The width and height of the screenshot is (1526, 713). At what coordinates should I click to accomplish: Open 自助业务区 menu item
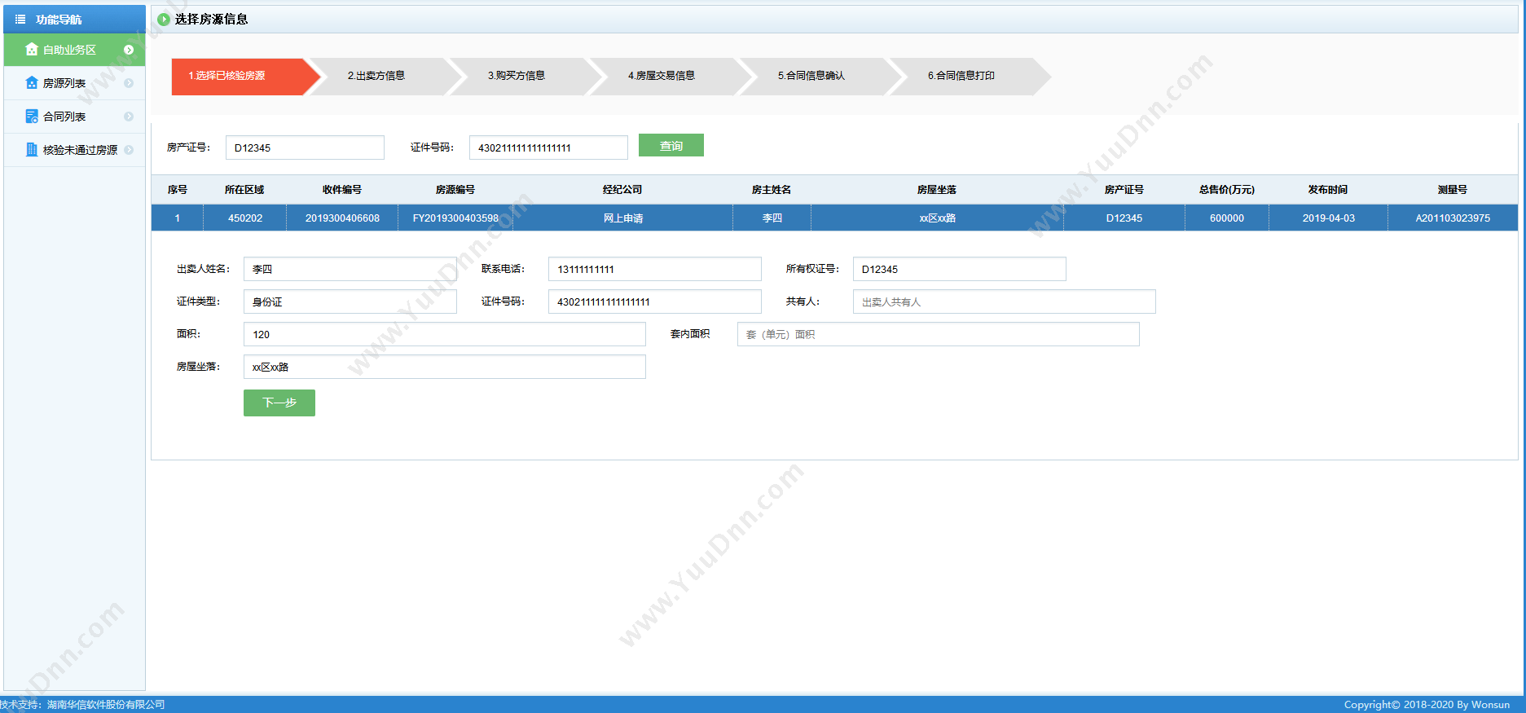(74, 50)
